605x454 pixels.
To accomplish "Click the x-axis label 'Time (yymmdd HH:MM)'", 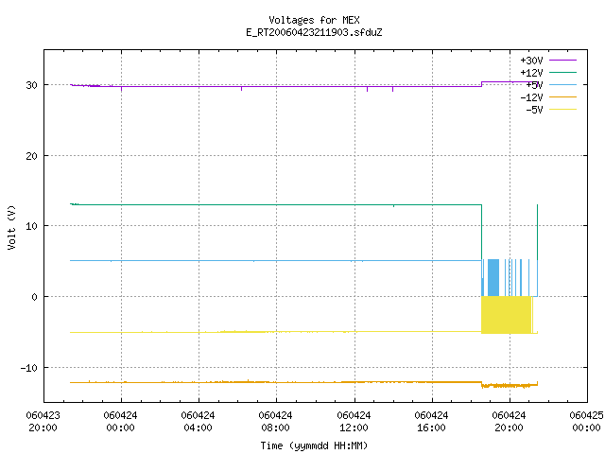I will 314,445.
